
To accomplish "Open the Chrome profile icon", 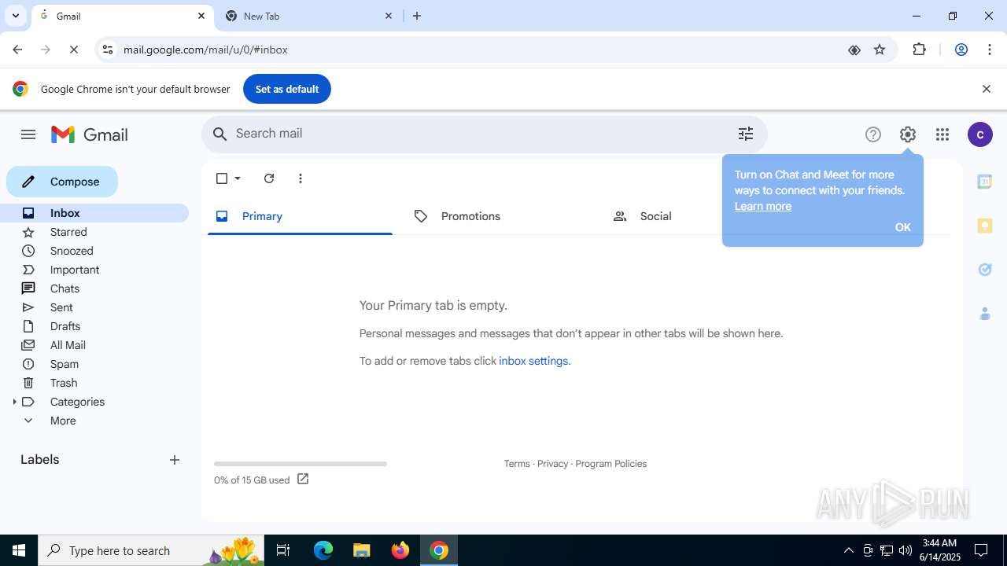I will click(961, 50).
